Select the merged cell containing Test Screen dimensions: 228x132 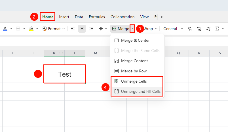coord(65,74)
